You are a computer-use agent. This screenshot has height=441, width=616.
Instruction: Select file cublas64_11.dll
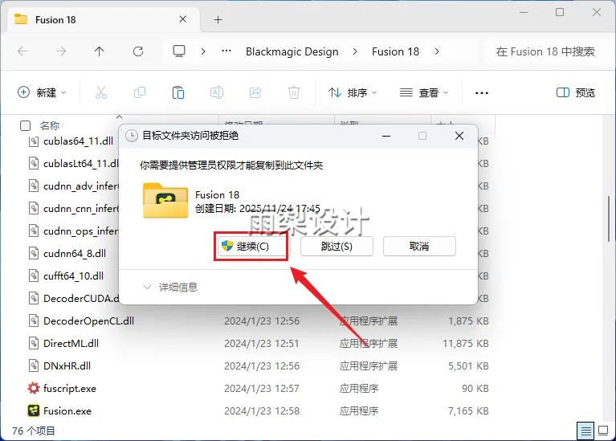pos(78,141)
